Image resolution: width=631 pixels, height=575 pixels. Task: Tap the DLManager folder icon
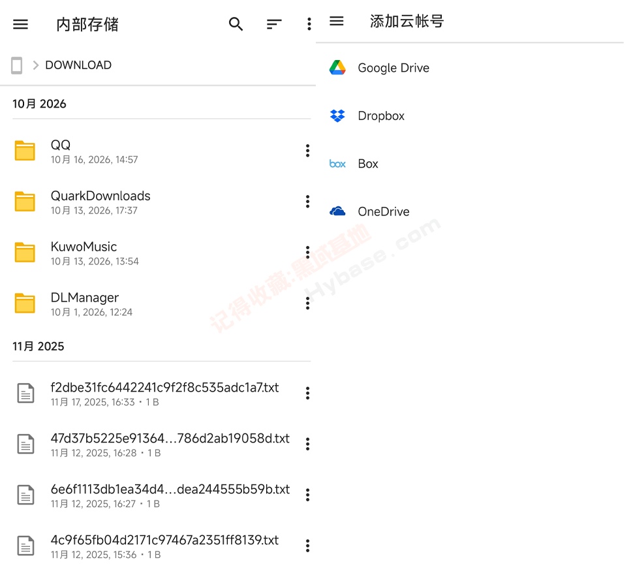point(25,303)
